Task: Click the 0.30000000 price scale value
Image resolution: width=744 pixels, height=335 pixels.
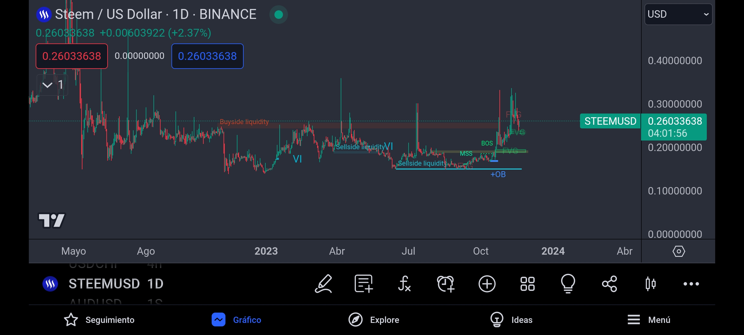Action: pyautogui.click(x=675, y=104)
